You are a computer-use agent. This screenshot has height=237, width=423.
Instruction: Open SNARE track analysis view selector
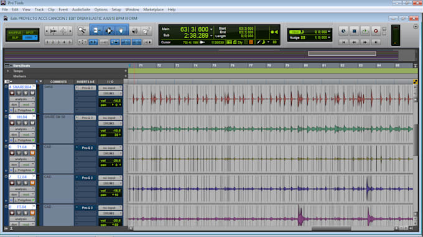[22, 99]
